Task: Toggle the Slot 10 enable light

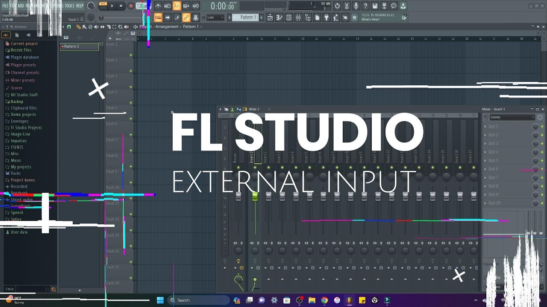Action: 542,203
